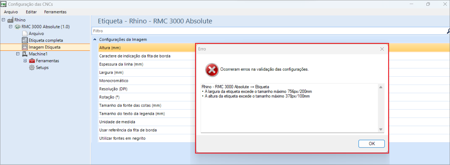Open the Ferramentas menu
Screen dimensions: 450x165
pyautogui.click(x=55, y=12)
